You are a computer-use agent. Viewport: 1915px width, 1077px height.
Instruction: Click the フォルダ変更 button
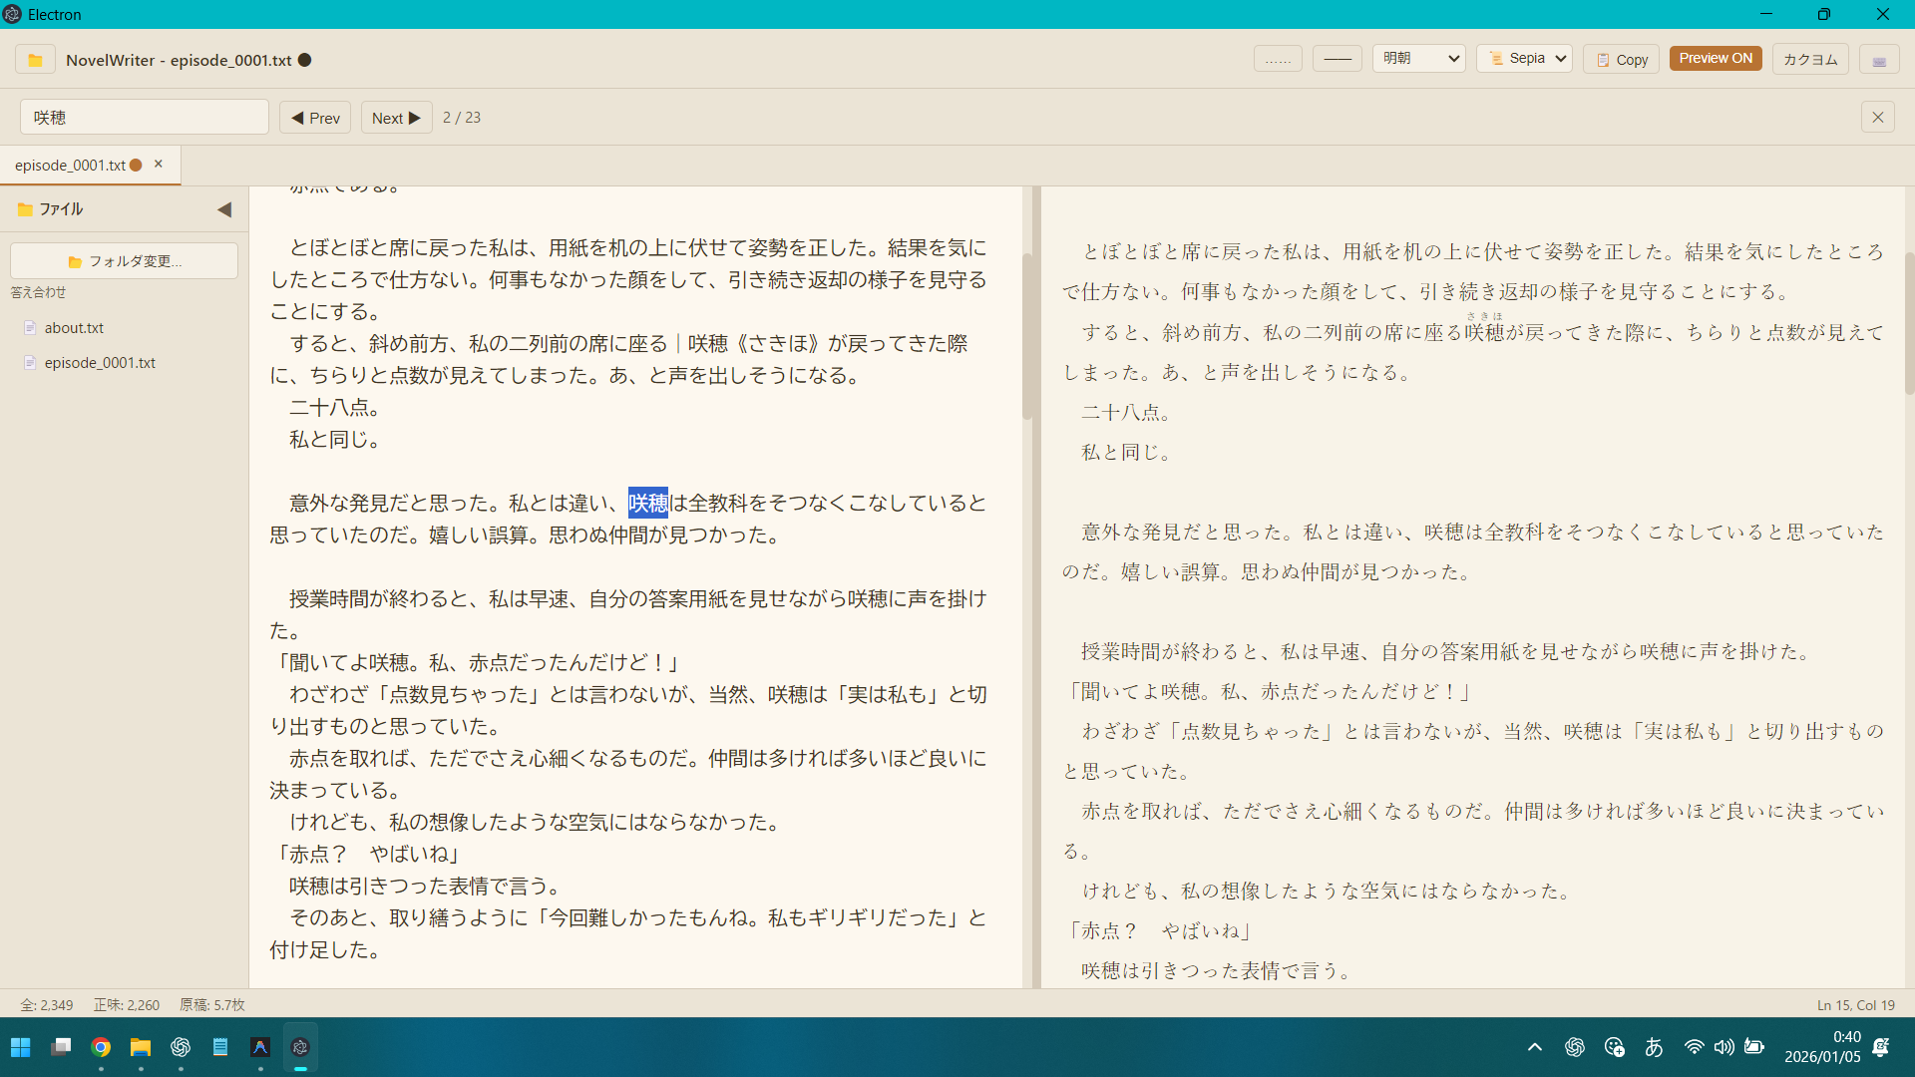coord(125,261)
